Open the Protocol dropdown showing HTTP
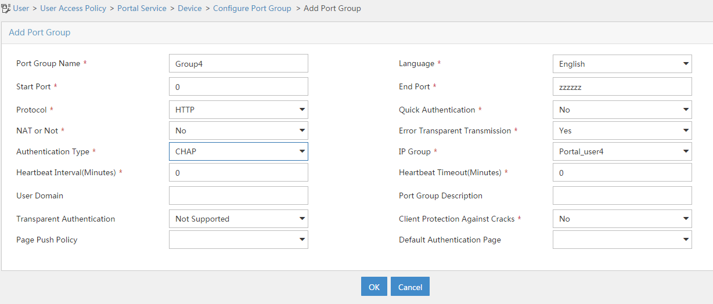This screenshot has height=304, width=713. coord(239,110)
